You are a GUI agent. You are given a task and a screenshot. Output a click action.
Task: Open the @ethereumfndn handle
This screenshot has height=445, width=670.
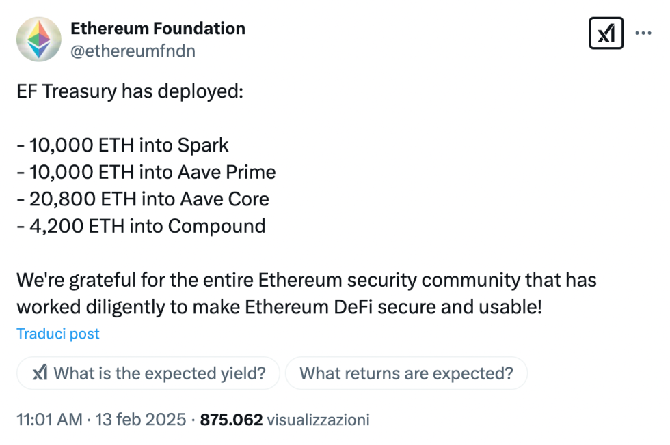click(133, 50)
